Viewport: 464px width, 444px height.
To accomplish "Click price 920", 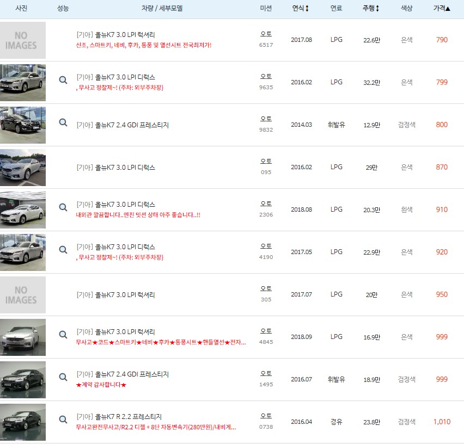I will pyautogui.click(x=442, y=252).
